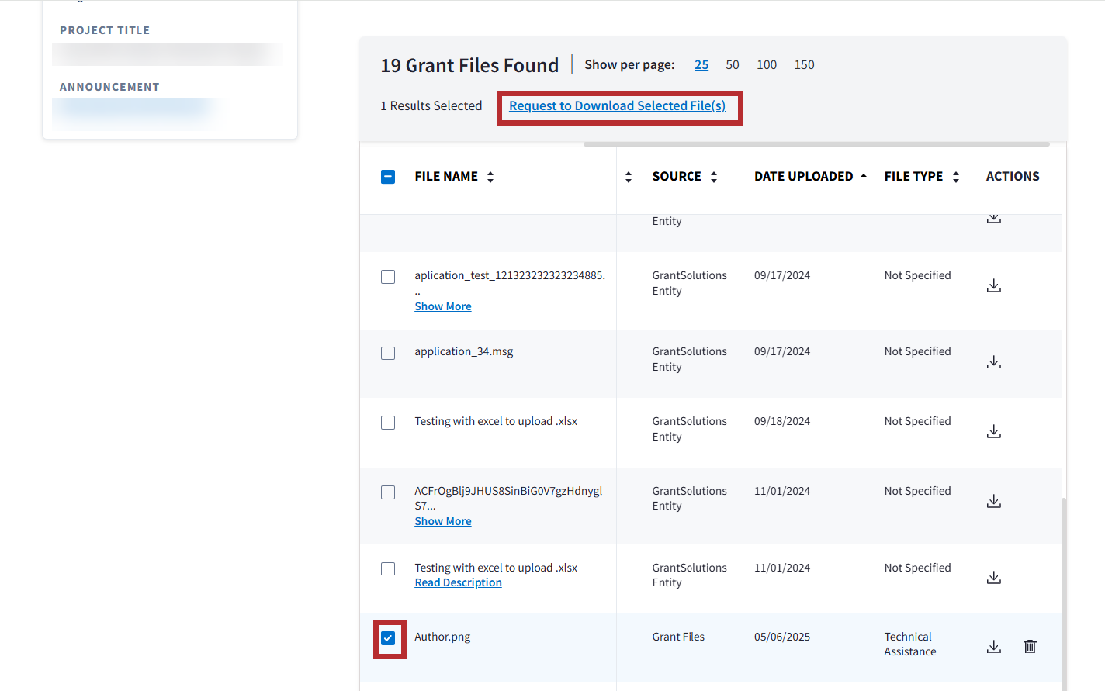Download the Author.png file
1105x691 pixels.
[x=993, y=647]
